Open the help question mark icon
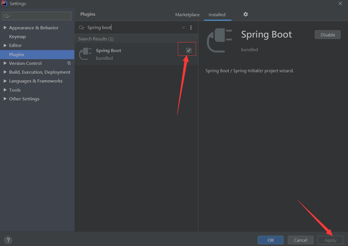 point(8,240)
